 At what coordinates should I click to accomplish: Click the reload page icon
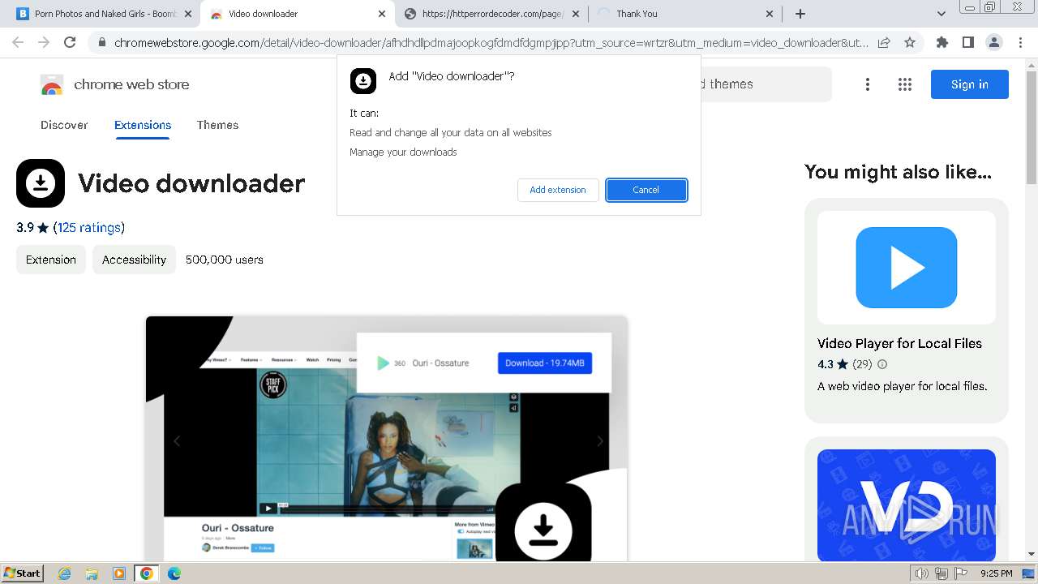tap(70, 42)
